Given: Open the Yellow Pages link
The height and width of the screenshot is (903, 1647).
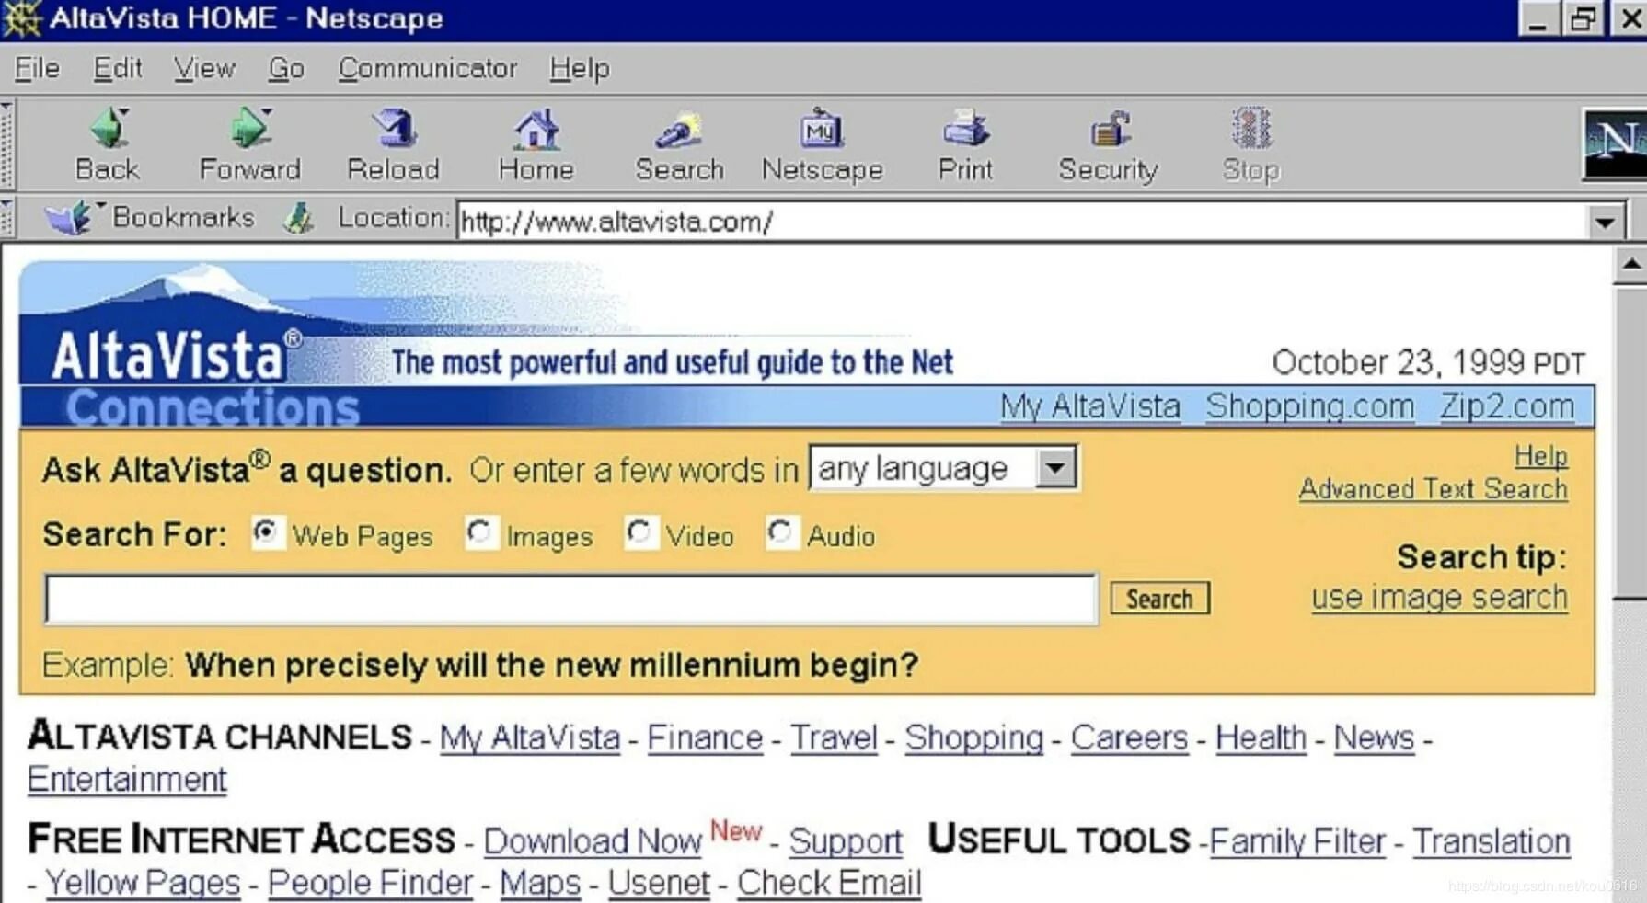Looking at the screenshot, I should click(x=143, y=883).
